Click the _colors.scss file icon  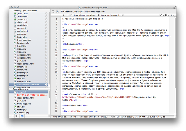(x=15, y=13)
